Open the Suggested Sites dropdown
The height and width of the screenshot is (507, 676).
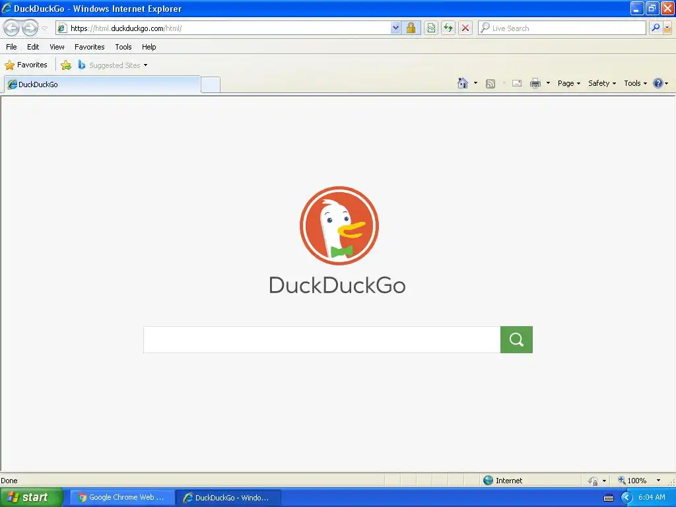[x=113, y=65]
